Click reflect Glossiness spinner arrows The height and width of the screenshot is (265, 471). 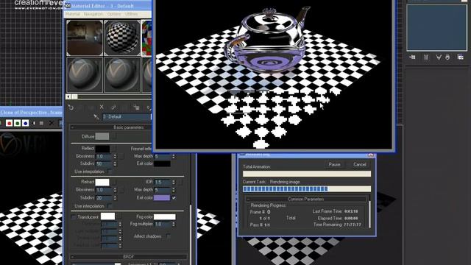(115, 157)
